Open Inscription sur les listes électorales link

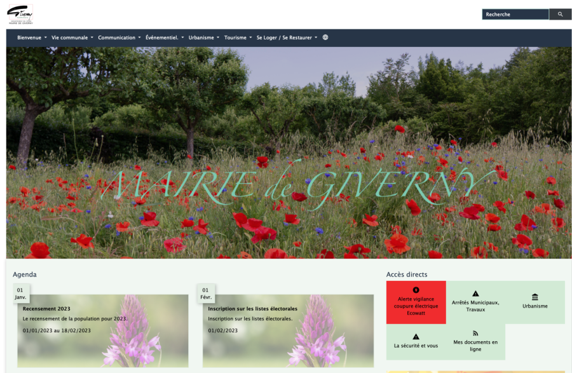click(252, 309)
